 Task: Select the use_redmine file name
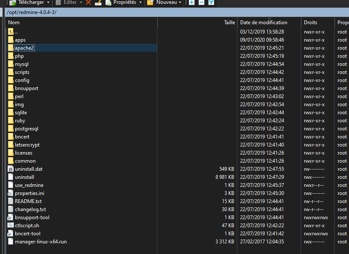pyautogui.click(x=29, y=185)
